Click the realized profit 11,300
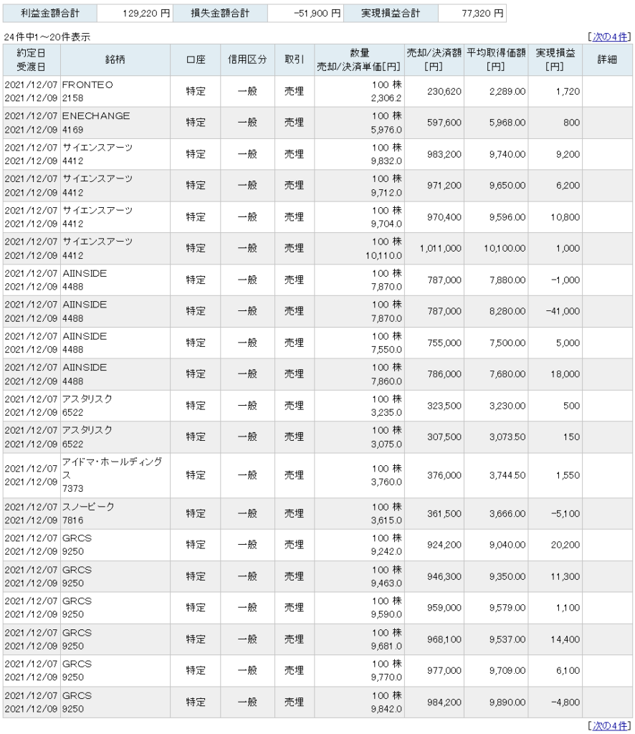This screenshot has height=734, width=635. tap(565, 576)
